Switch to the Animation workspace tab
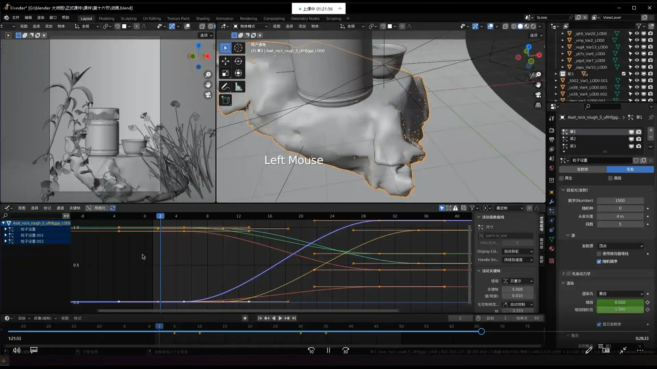The image size is (657, 369). click(x=224, y=18)
